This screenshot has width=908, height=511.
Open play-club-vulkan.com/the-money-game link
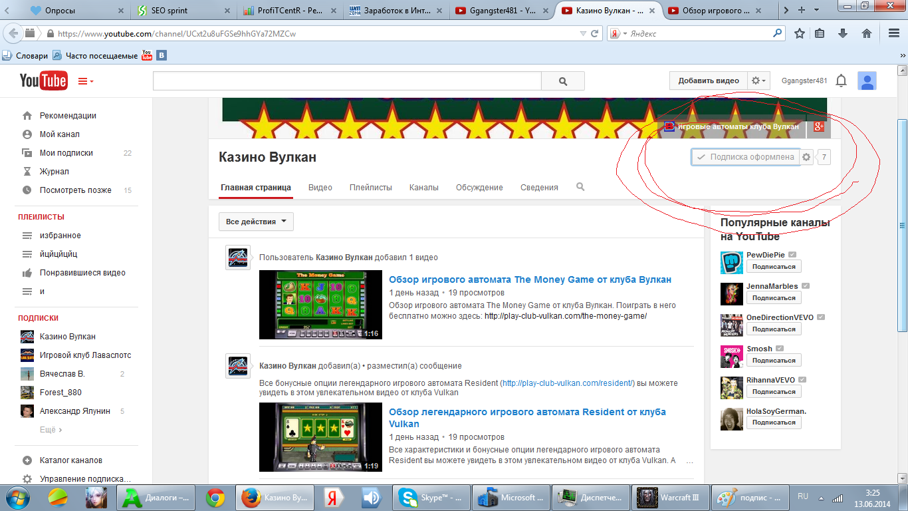pyautogui.click(x=566, y=316)
